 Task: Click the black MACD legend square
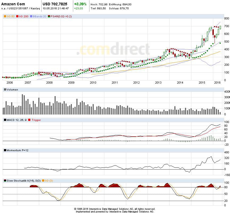5,120
